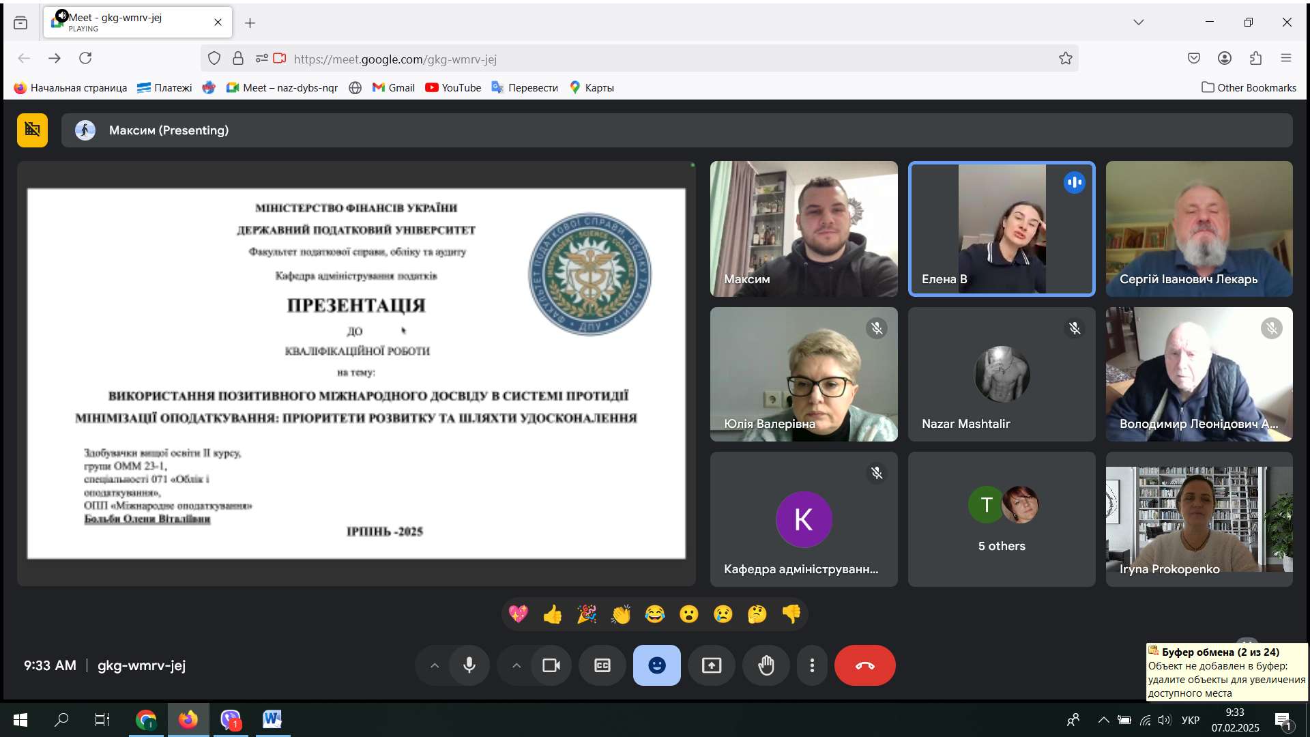The width and height of the screenshot is (1310, 737).
Task: Click the captions CC icon
Action: coord(604,666)
